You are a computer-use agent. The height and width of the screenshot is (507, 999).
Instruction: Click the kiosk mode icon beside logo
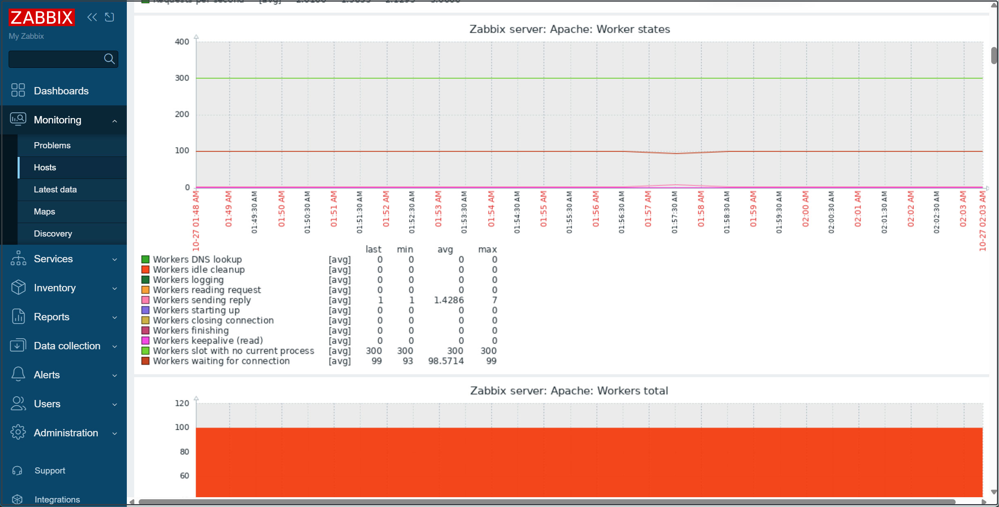pyautogui.click(x=109, y=17)
